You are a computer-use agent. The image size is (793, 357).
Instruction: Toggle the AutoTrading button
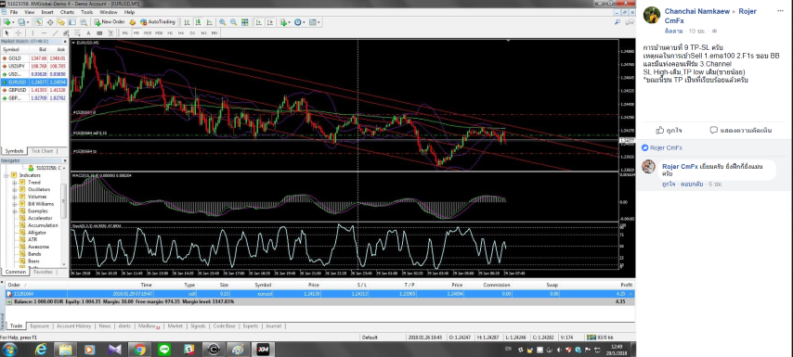coord(158,22)
